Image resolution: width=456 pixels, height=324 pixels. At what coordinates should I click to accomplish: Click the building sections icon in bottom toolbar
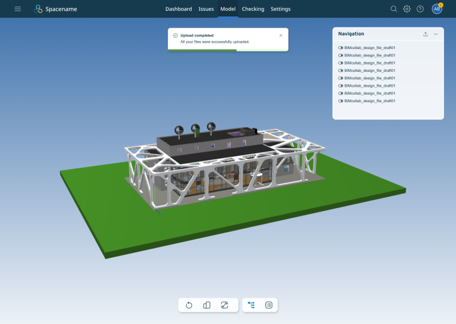point(207,305)
